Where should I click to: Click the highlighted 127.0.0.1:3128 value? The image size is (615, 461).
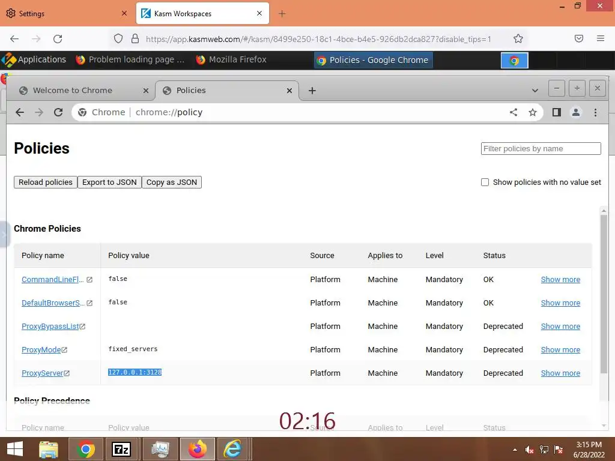[x=135, y=372]
